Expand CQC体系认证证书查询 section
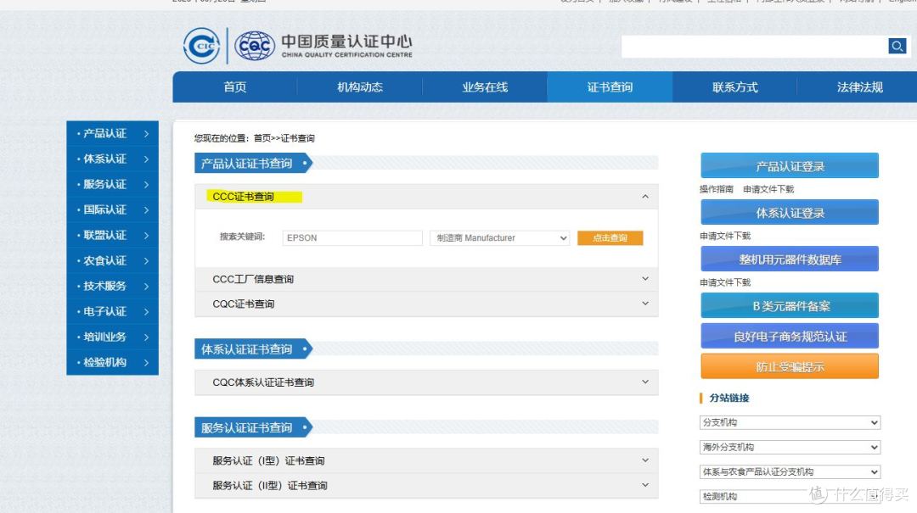Viewport: 917px width, 513px height. (x=645, y=382)
